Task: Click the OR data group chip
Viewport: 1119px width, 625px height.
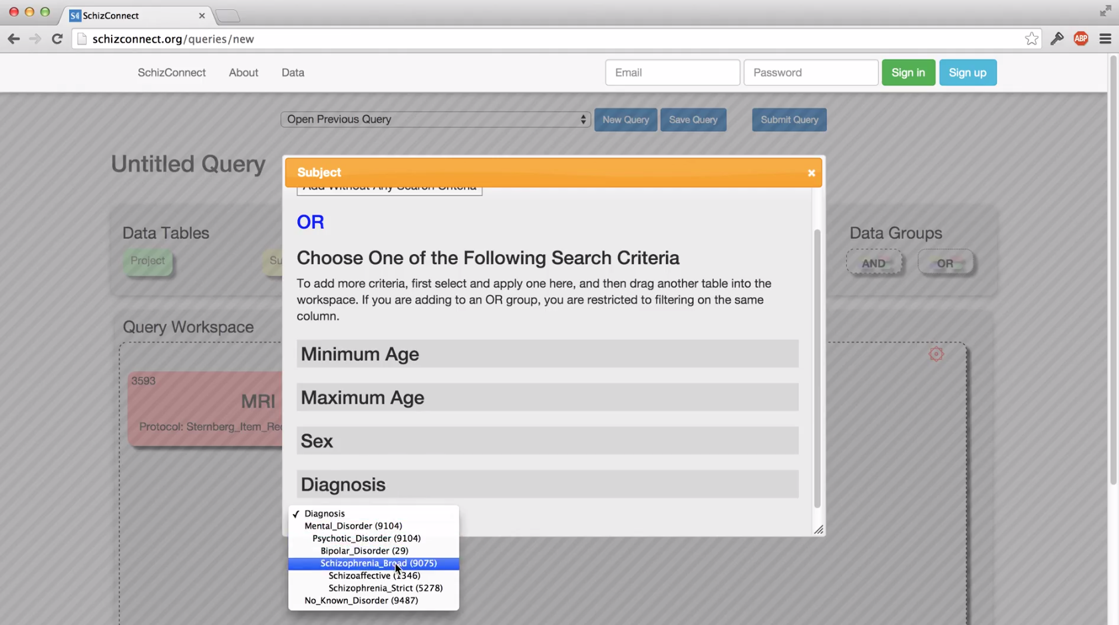Action: 945,263
